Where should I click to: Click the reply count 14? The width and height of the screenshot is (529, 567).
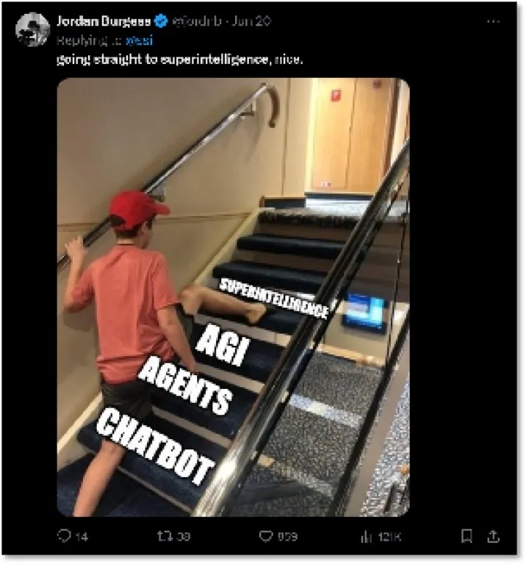(x=82, y=537)
